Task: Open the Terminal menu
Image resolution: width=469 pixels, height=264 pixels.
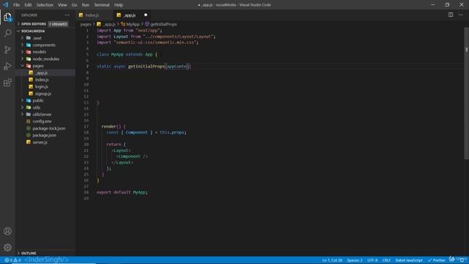Action: click(102, 5)
